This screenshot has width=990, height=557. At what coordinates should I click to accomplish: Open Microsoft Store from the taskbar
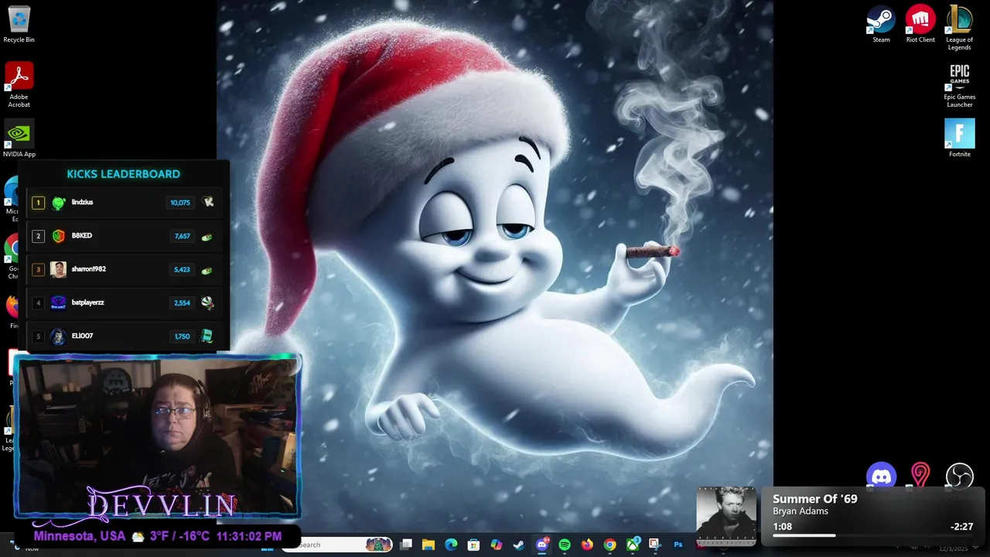click(x=473, y=545)
